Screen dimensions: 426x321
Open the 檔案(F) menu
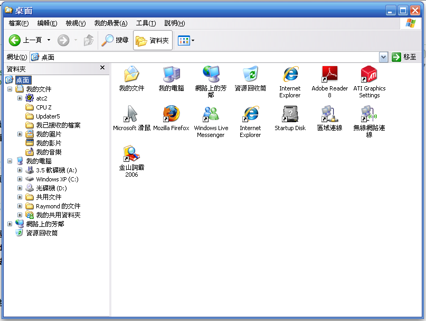pos(19,23)
